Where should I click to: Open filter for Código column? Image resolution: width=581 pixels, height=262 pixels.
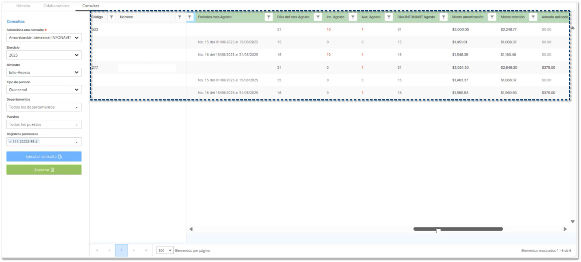[x=111, y=17]
